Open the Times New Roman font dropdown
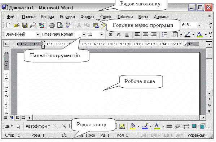This screenshot has width=216, height=142. click(x=84, y=35)
